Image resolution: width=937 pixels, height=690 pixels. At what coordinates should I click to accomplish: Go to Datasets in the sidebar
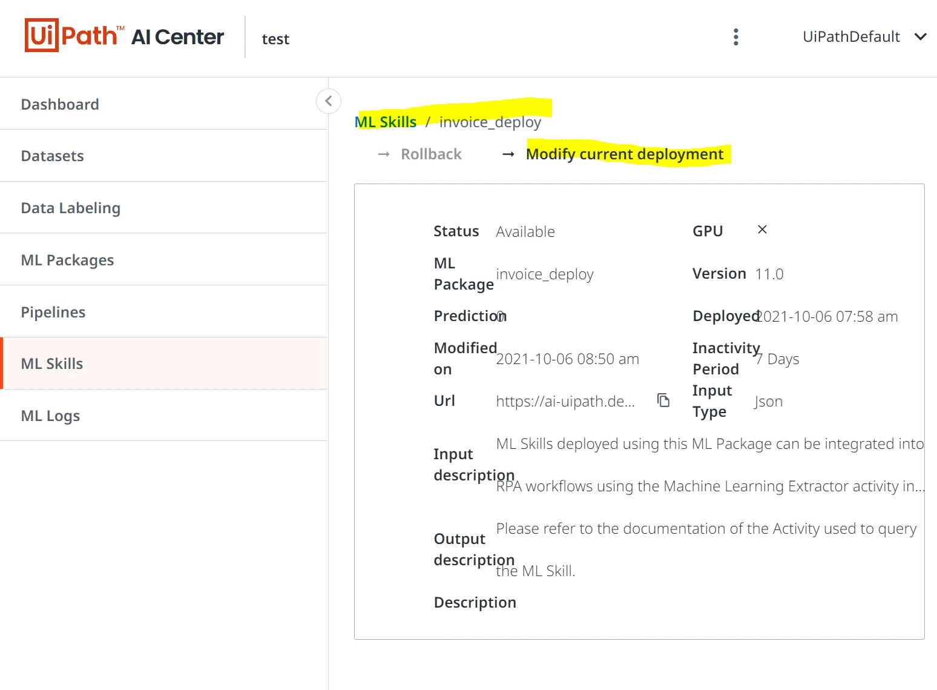pyautogui.click(x=164, y=156)
